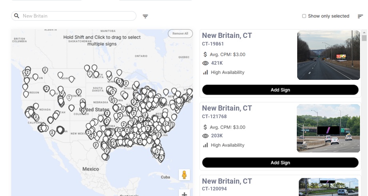The image size is (368, 196).
Task: Open the filter icon beside search box
Action: coord(145,16)
